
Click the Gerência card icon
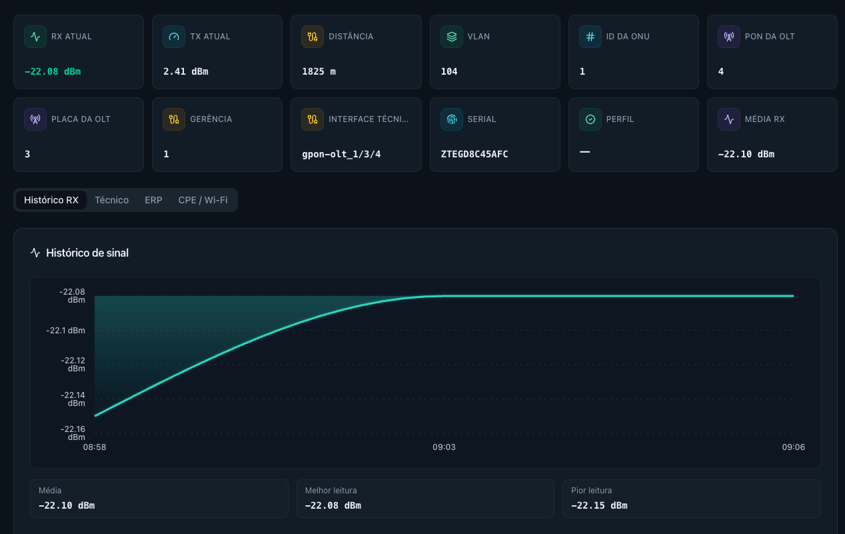174,119
